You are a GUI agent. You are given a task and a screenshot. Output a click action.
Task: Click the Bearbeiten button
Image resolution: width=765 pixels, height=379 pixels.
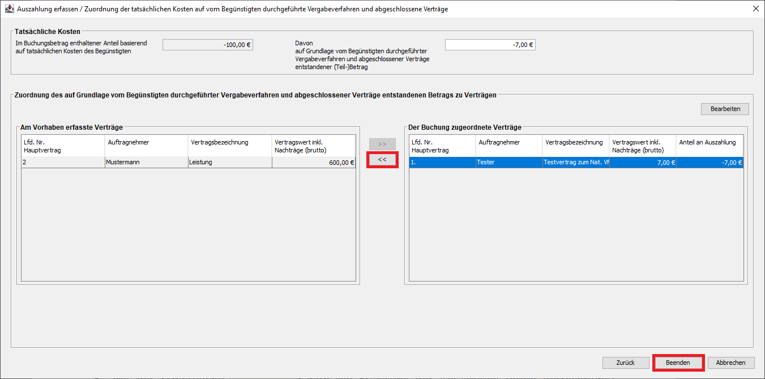point(725,109)
